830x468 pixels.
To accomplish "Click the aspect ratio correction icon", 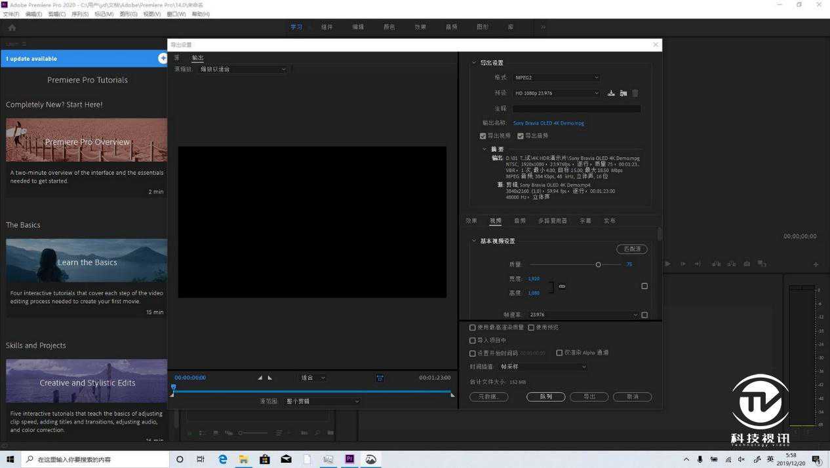I will [380, 378].
